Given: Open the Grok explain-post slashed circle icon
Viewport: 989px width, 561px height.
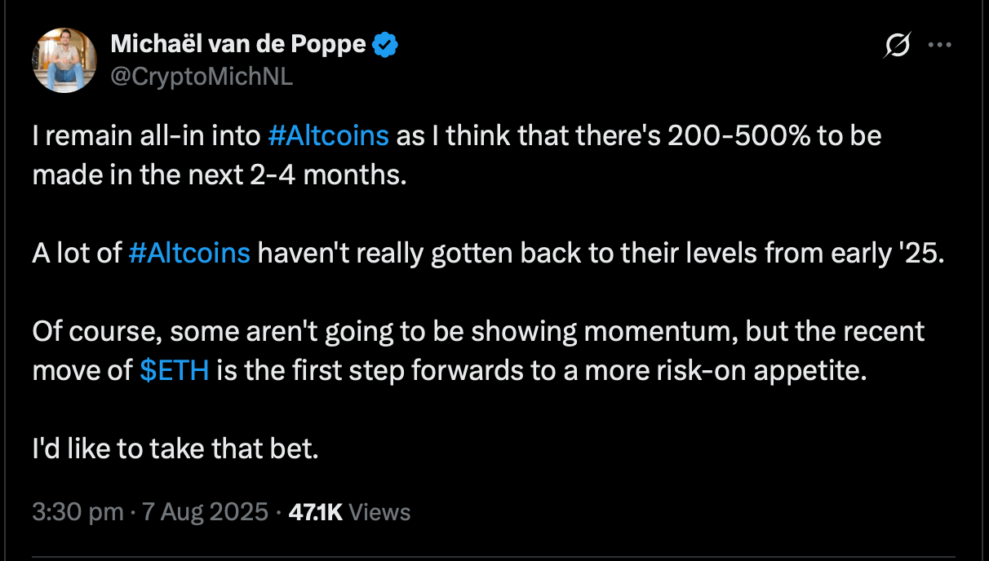Looking at the screenshot, I should click(x=897, y=46).
